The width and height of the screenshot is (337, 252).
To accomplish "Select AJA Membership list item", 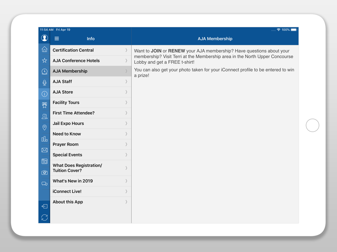I will click(x=91, y=71).
